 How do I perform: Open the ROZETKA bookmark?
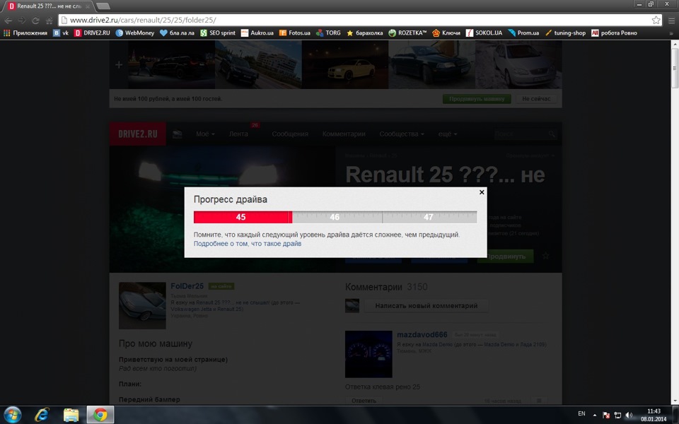tap(407, 33)
